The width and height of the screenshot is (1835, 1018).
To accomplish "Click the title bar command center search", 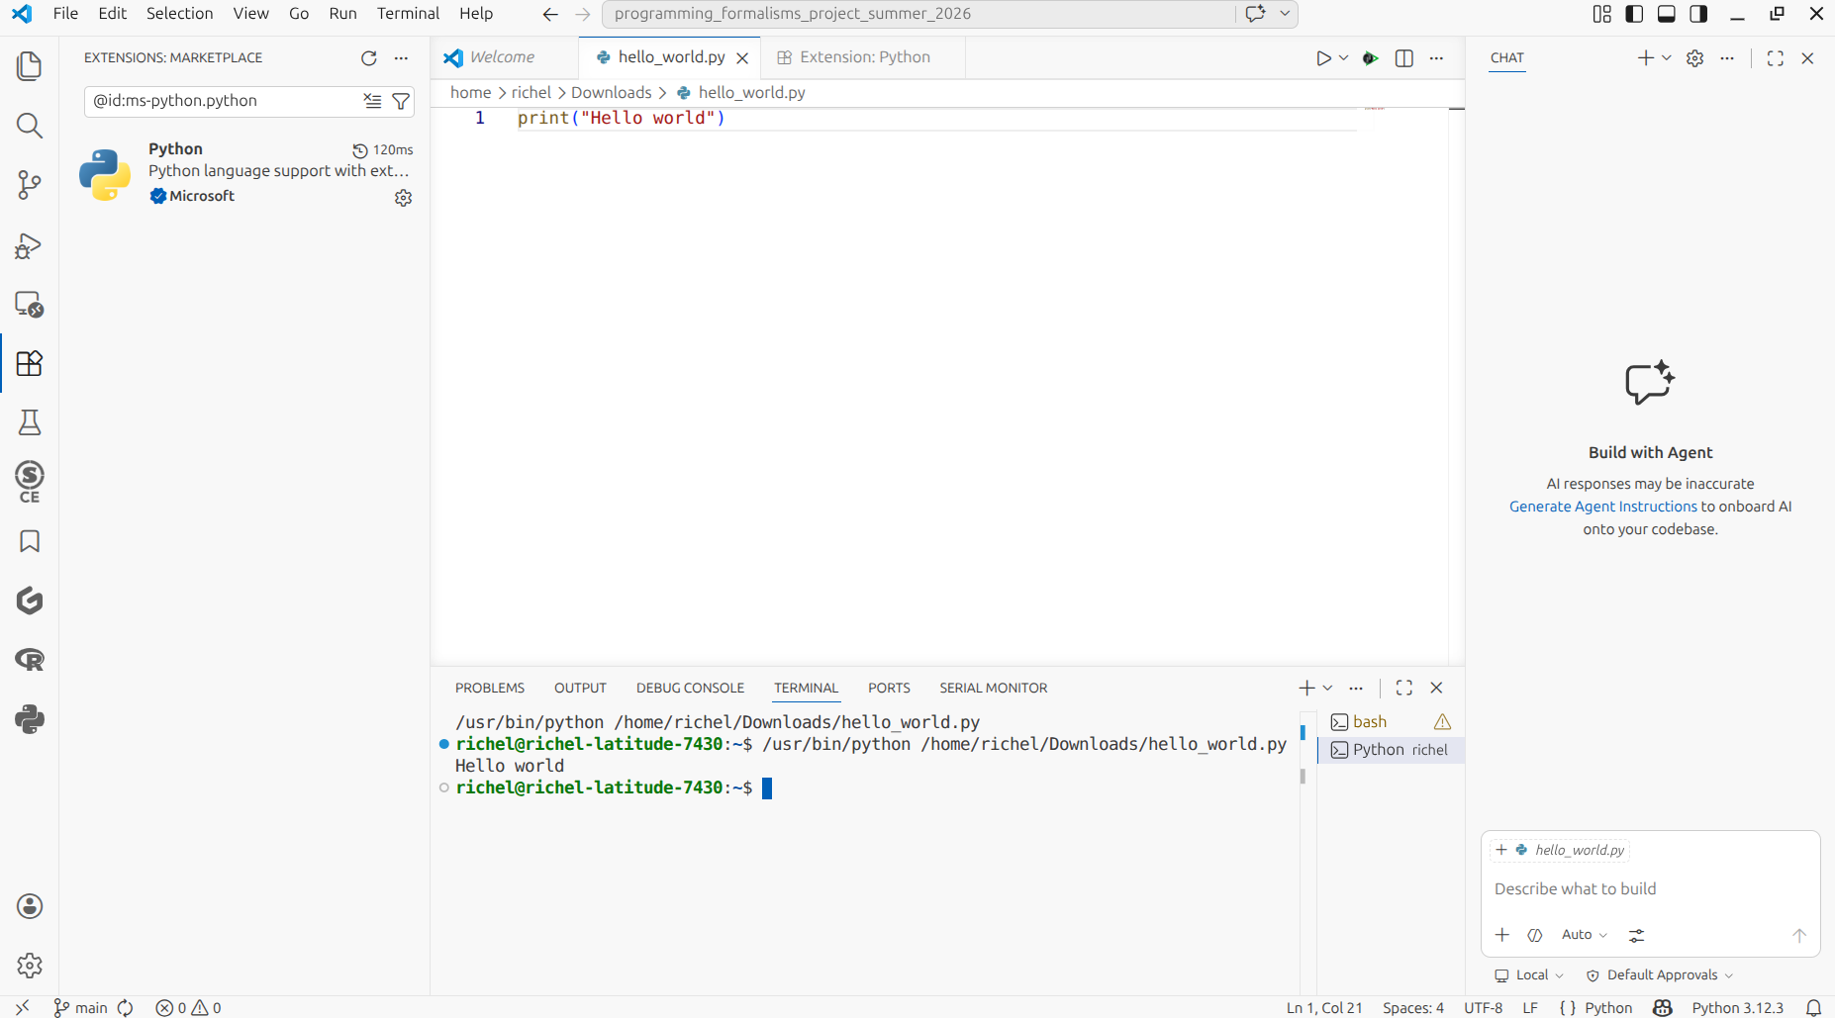I will click(x=918, y=14).
